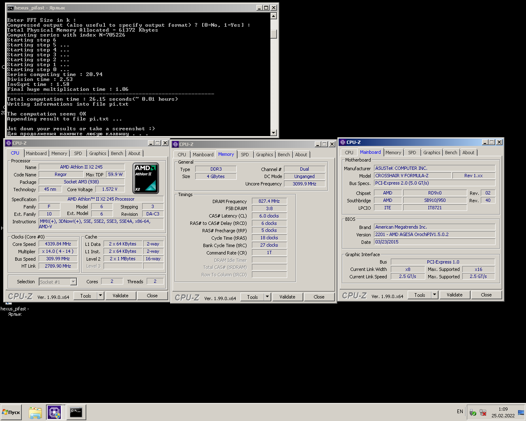Click BIOS date 03/23/2015 field
The width and height of the screenshot is (526, 421).
(x=434, y=242)
